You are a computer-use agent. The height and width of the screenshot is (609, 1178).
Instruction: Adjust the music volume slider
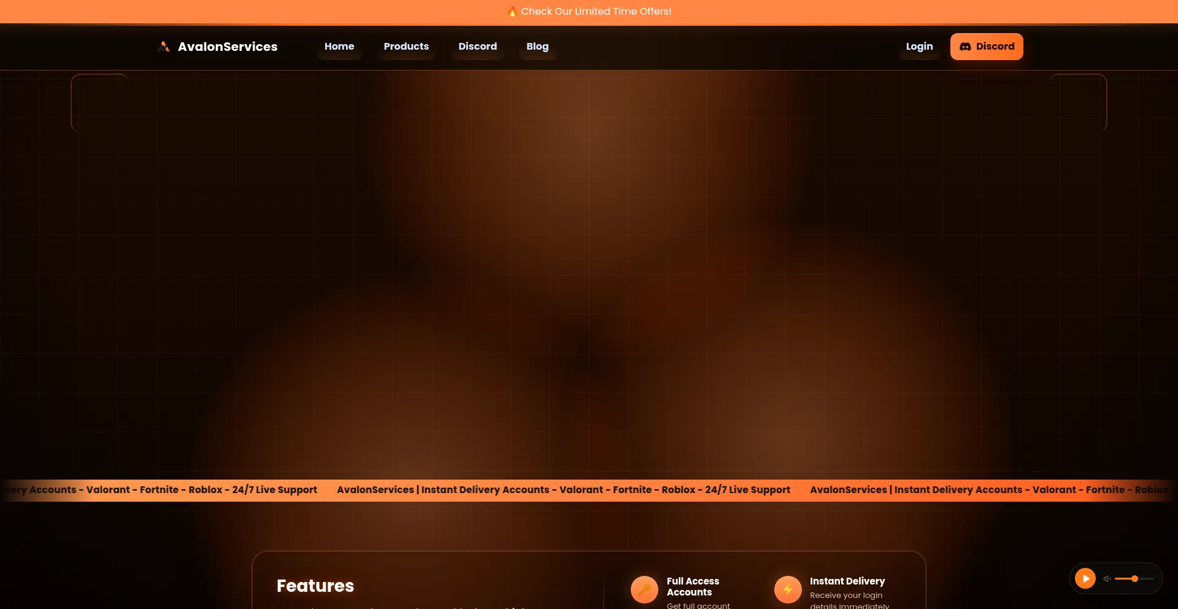pos(1134,578)
